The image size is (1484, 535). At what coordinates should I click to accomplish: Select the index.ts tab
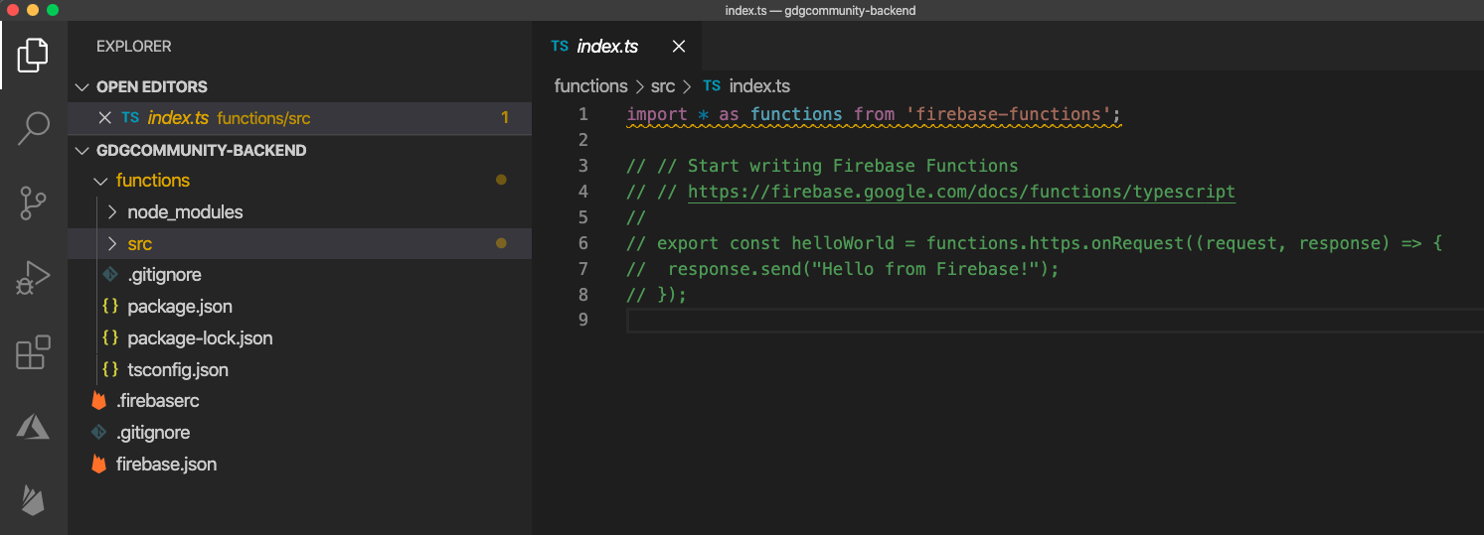[616, 47]
